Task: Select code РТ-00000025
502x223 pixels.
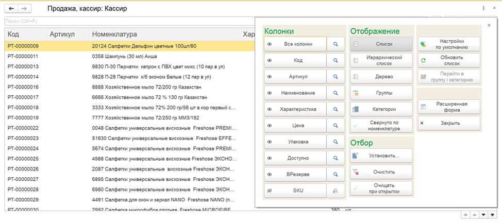Action: click(23, 159)
